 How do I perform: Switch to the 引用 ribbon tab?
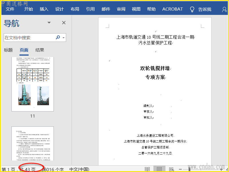click(x=90, y=9)
